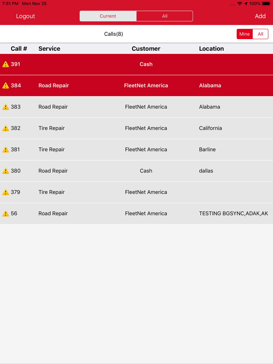The width and height of the screenshot is (273, 364).
Task: Sort by the Call # column header
Action: pyautogui.click(x=19, y=49)
